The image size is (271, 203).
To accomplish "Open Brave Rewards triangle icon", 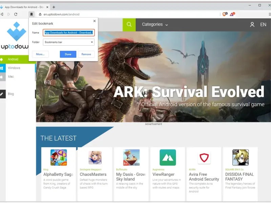I will point(232,14).
